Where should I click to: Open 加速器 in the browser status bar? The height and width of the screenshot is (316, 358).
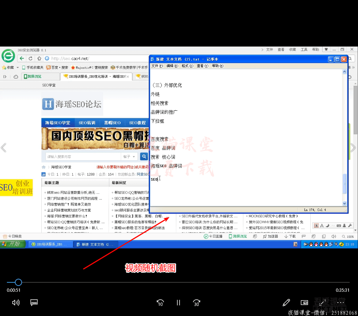[x=270, y=236]
